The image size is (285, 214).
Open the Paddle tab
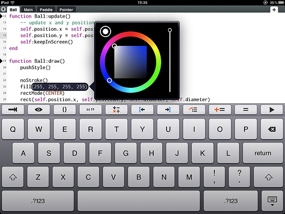(46, 10)
